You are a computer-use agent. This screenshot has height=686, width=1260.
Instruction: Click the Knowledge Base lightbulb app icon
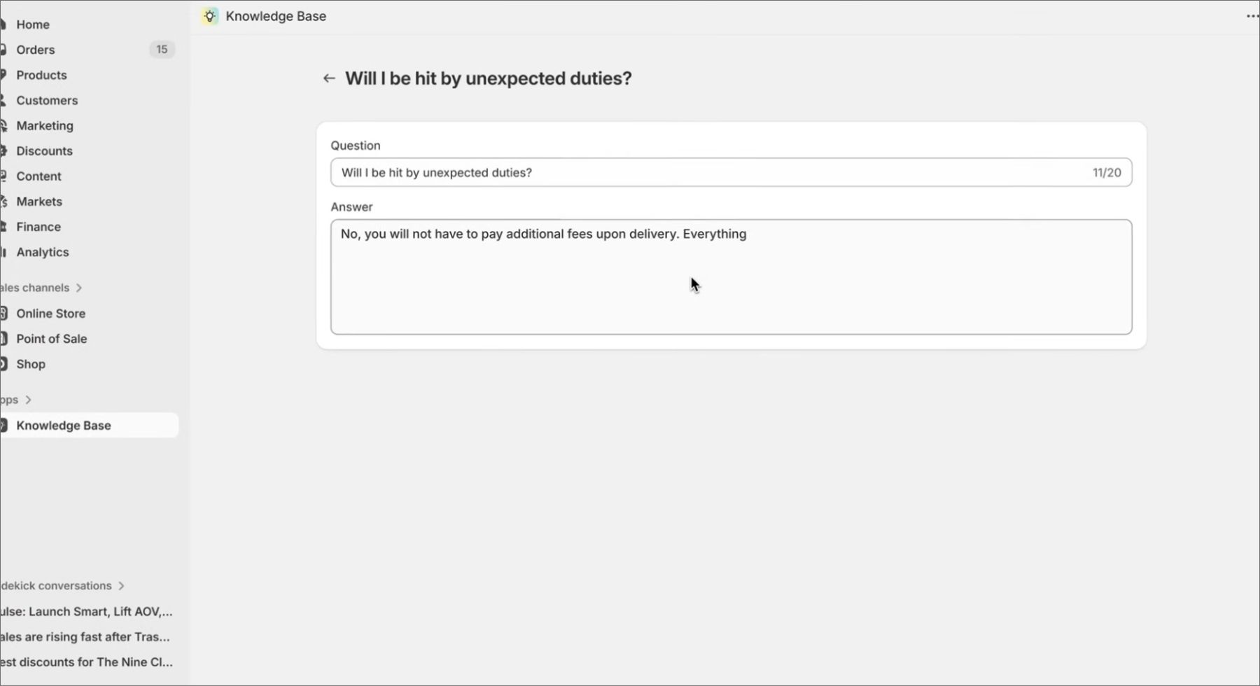click(x=210, y=16)
